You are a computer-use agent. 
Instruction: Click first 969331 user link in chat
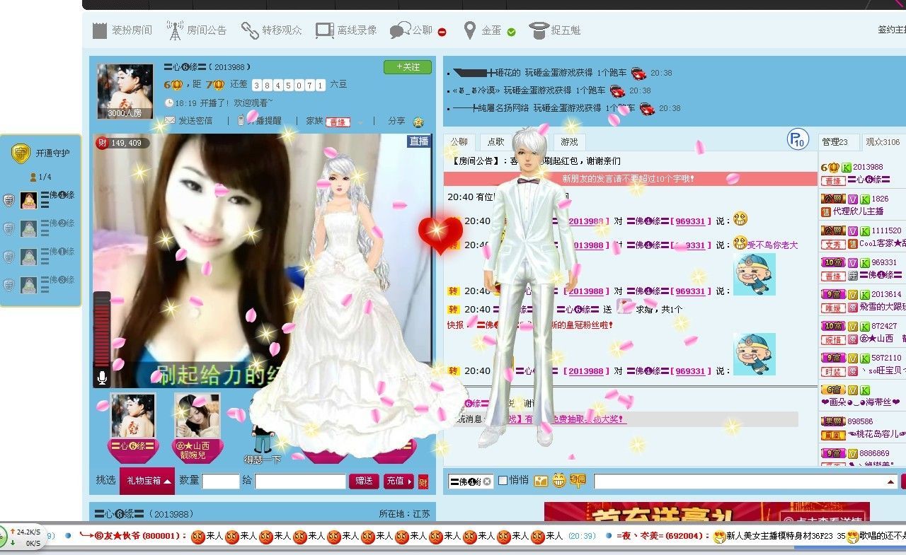[689, 221]
